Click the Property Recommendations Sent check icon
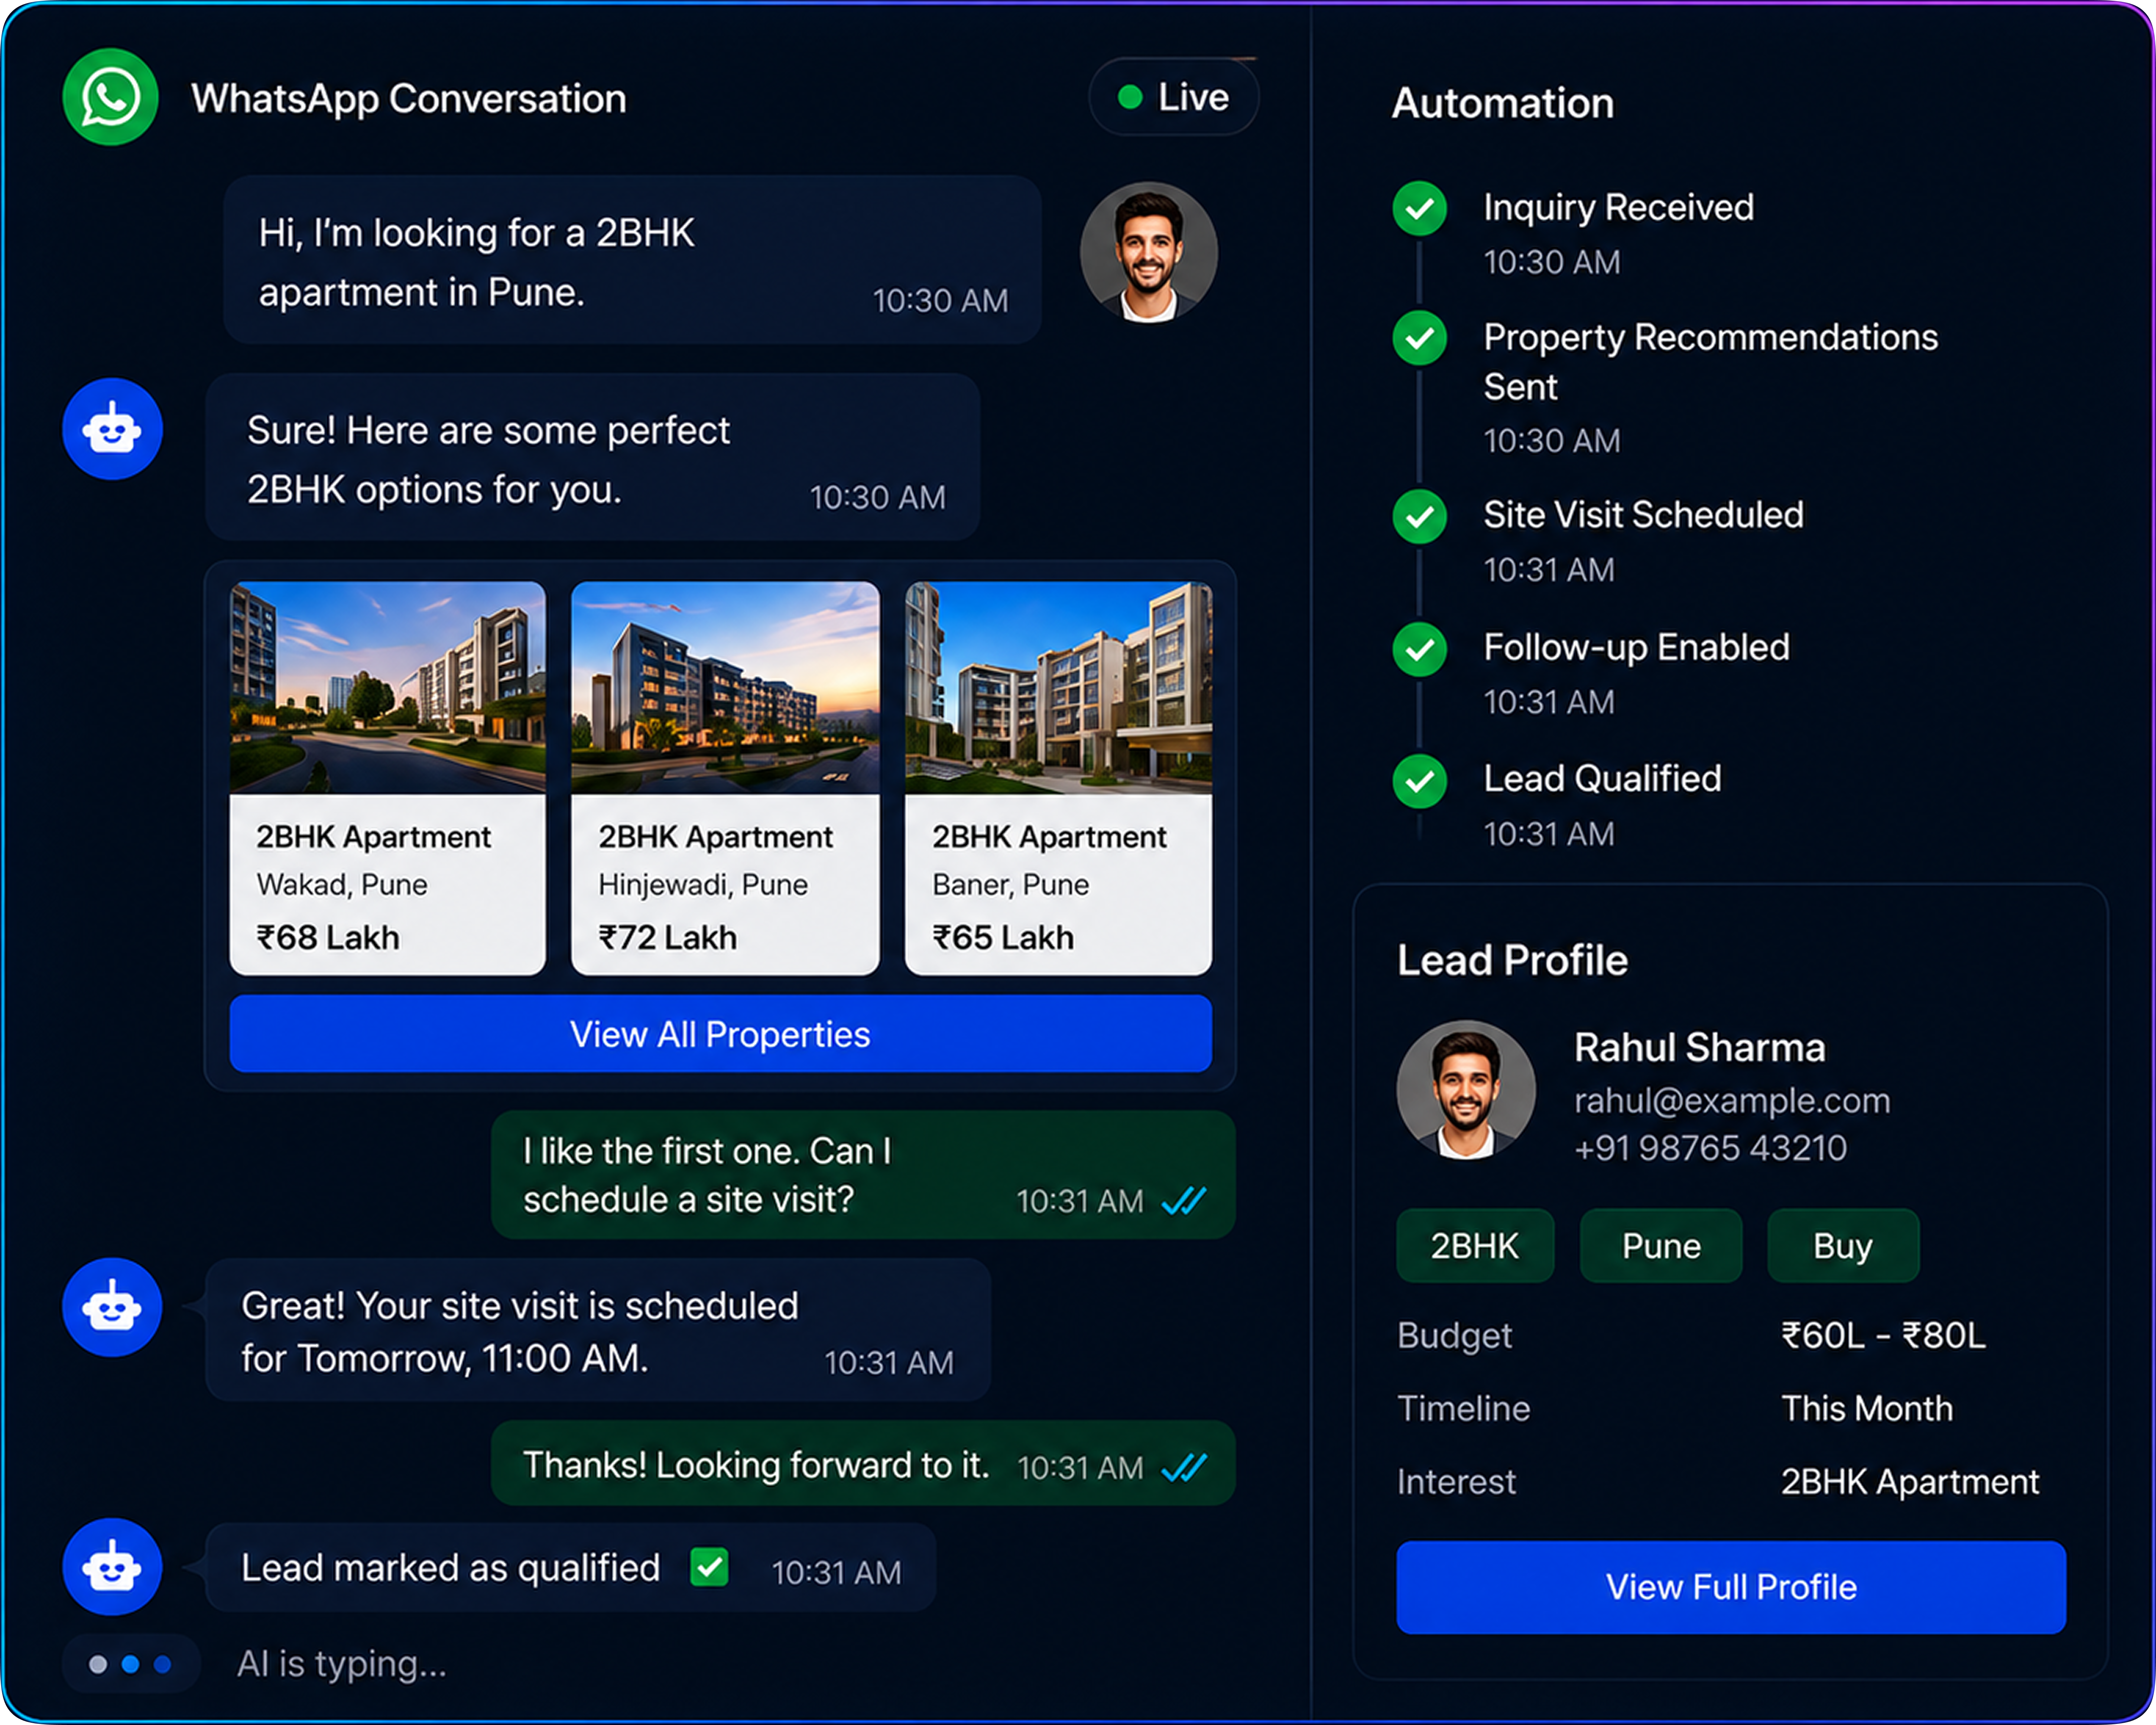The height and width of the screenshot is (1725, 2156). [x=1420, y=338]
